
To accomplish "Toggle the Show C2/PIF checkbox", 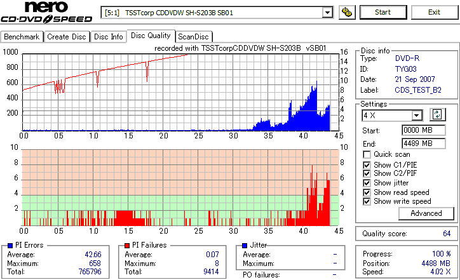I will [367, 173].
